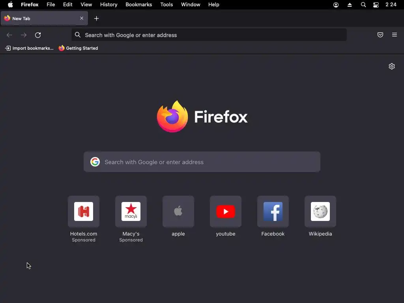Open the Getting Started bookmark
This screenshot has width=404, height=303.
pyautogui.click(x=79, y=48)
